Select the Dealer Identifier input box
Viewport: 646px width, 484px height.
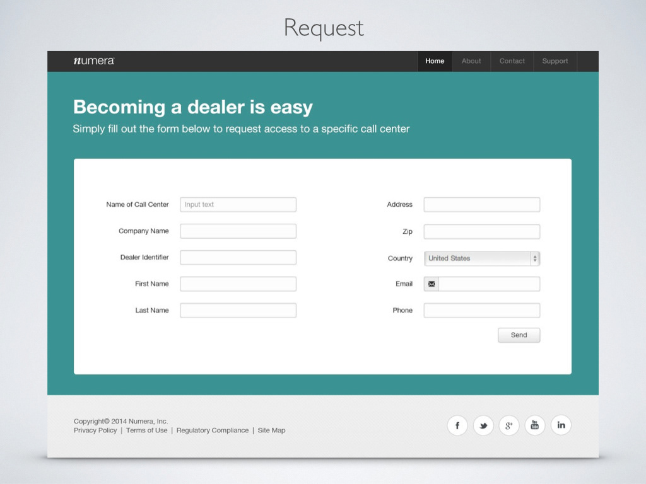[238, 257]
